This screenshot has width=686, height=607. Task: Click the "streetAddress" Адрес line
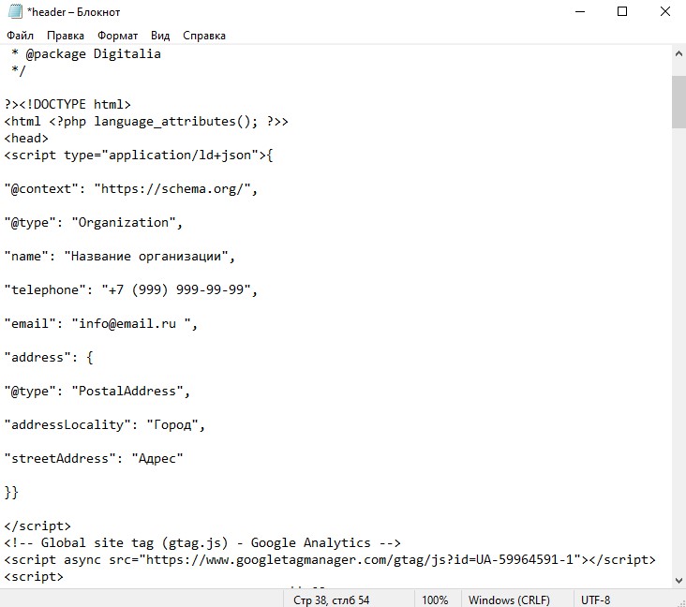tap(94, 459)
